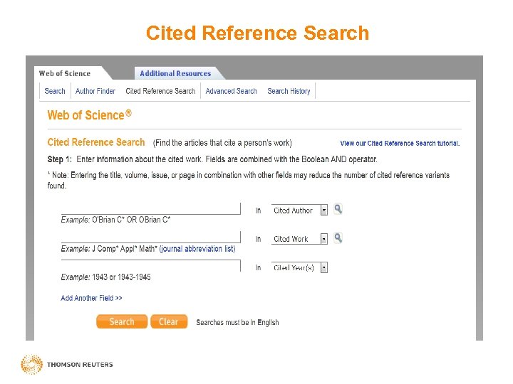Screen dimensions: 513x384
Task: Click the Thomson Reuters logo
Action: tap(67, 364)
